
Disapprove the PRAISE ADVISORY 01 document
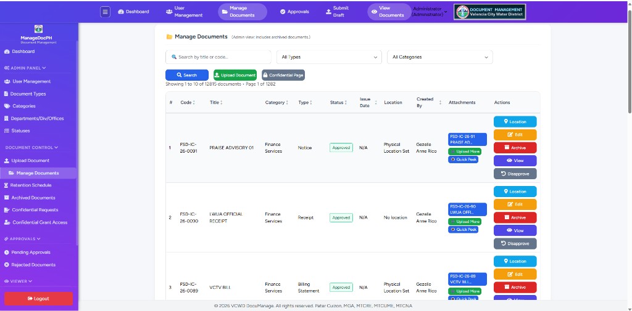click(x=515, y=174)
